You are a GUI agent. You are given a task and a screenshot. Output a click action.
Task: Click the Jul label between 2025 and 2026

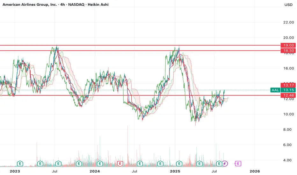pyautogui.click(x=214, y=171)
